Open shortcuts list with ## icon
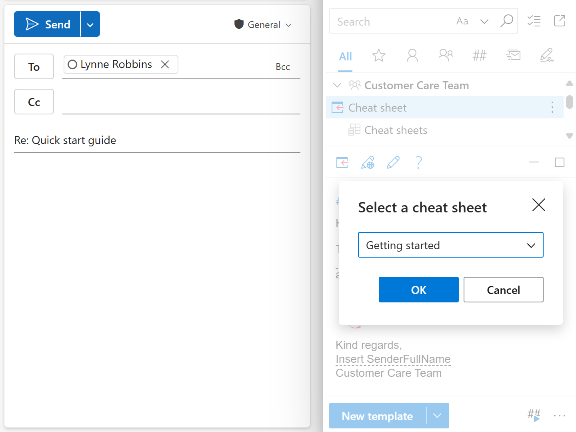Screen dimensions: 576x432 tap(479, 56)
